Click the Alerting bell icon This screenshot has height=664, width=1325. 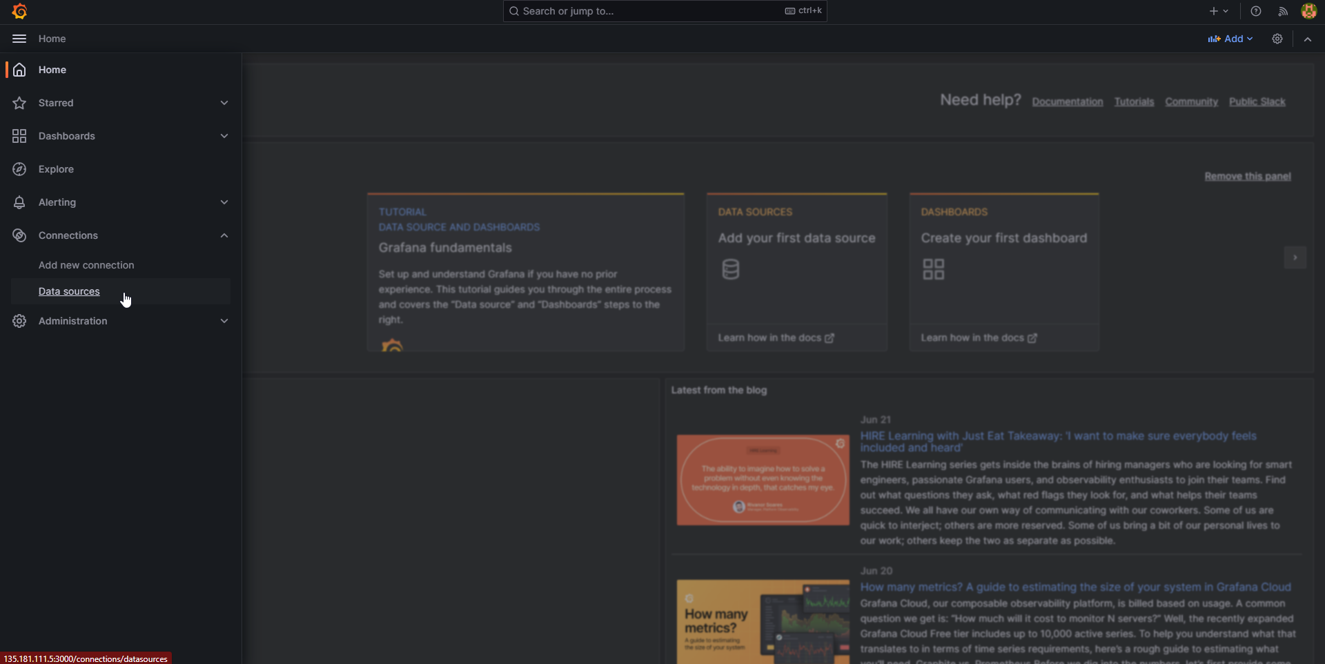pos(19,202)
